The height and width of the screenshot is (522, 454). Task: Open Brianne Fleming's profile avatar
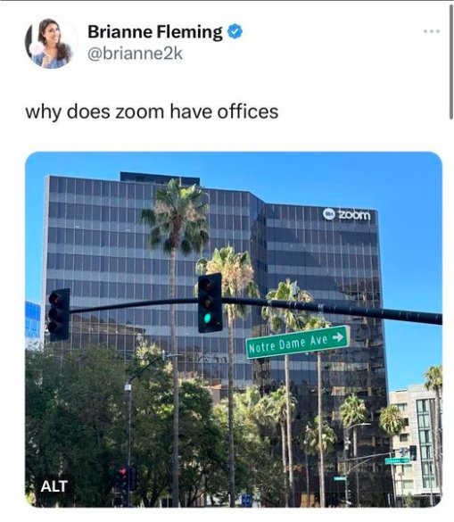(51, 43)
